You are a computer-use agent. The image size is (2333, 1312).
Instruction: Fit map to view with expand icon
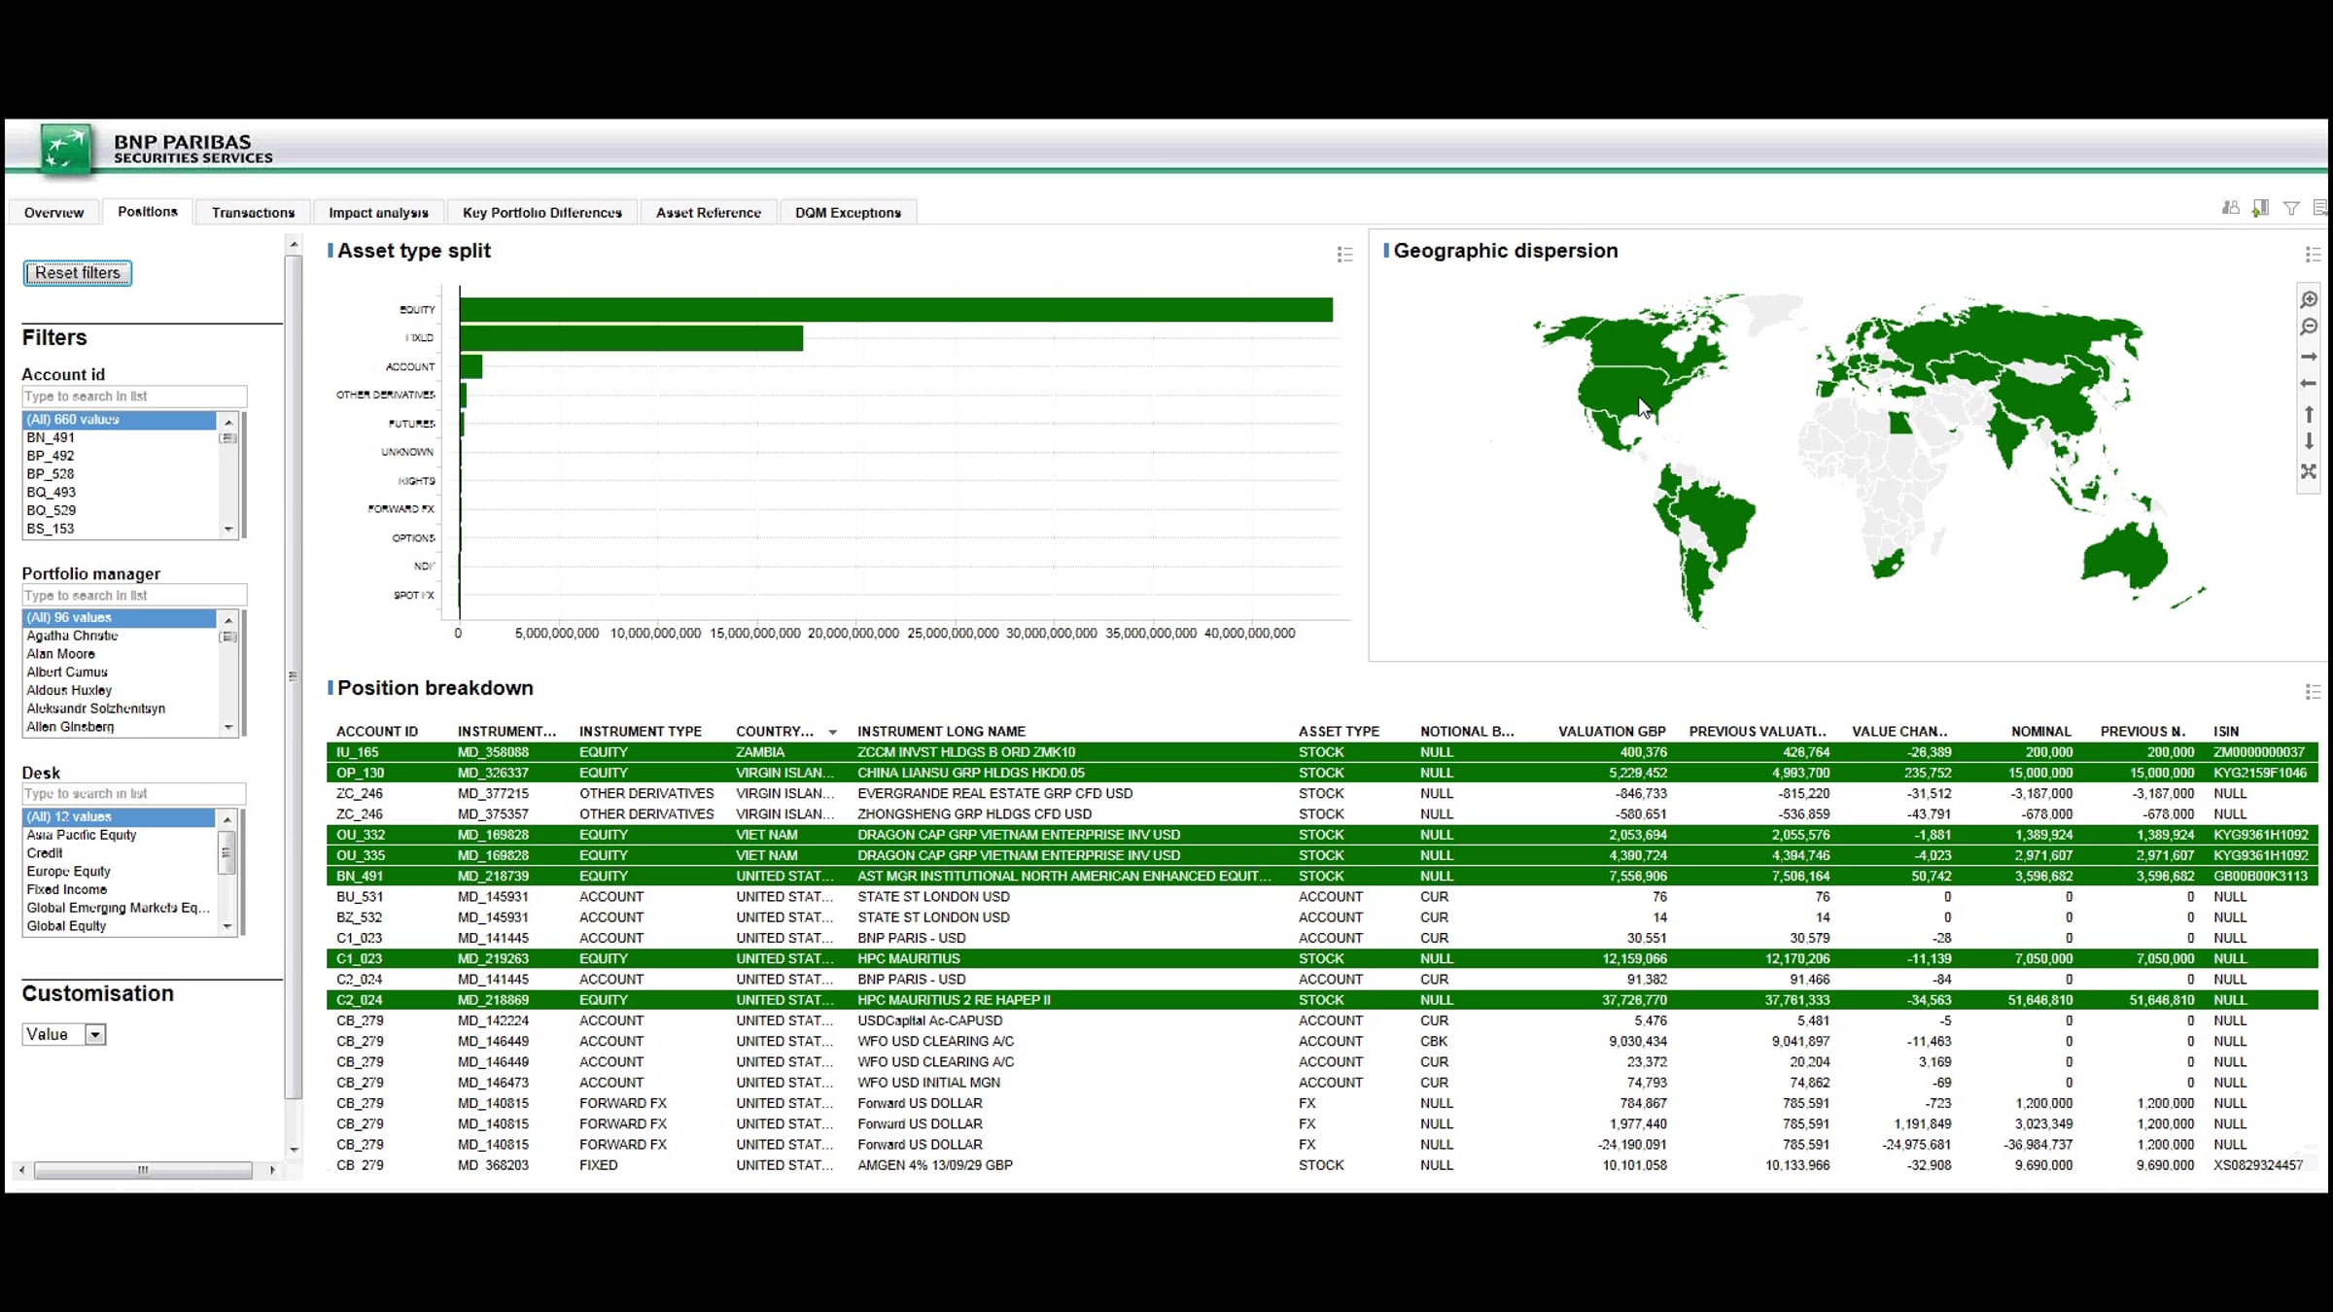2309,471
